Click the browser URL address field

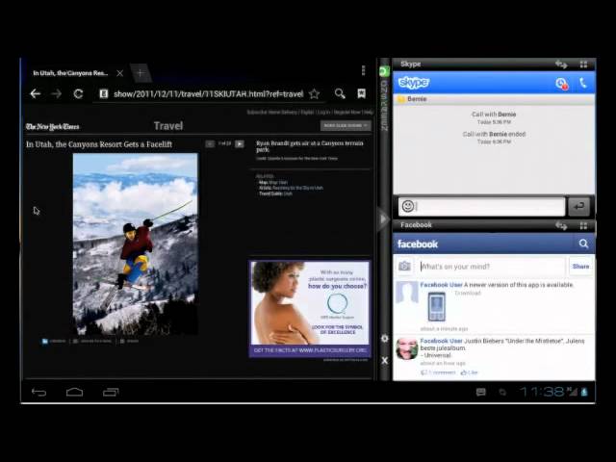[x=208, y=94]
